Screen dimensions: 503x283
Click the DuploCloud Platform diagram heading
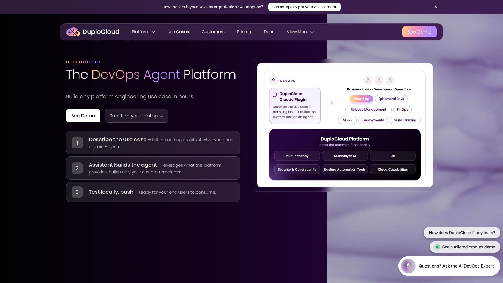[345, 139]
